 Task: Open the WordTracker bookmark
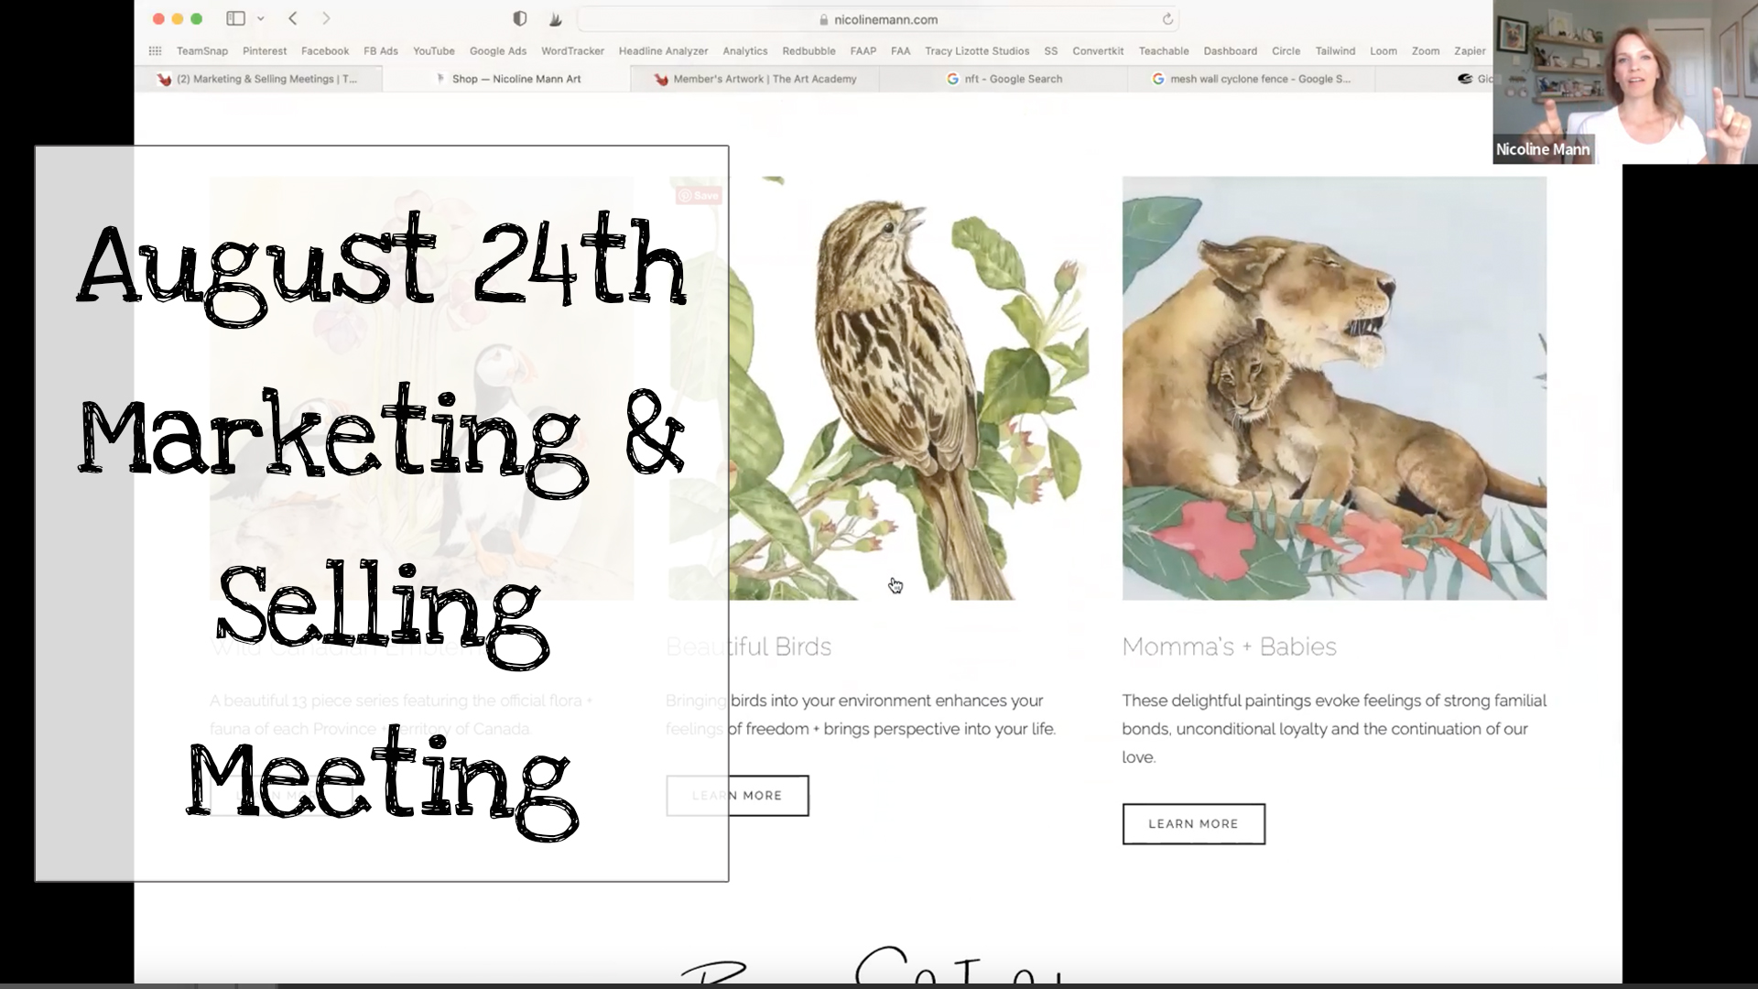[x=572, y=51]
